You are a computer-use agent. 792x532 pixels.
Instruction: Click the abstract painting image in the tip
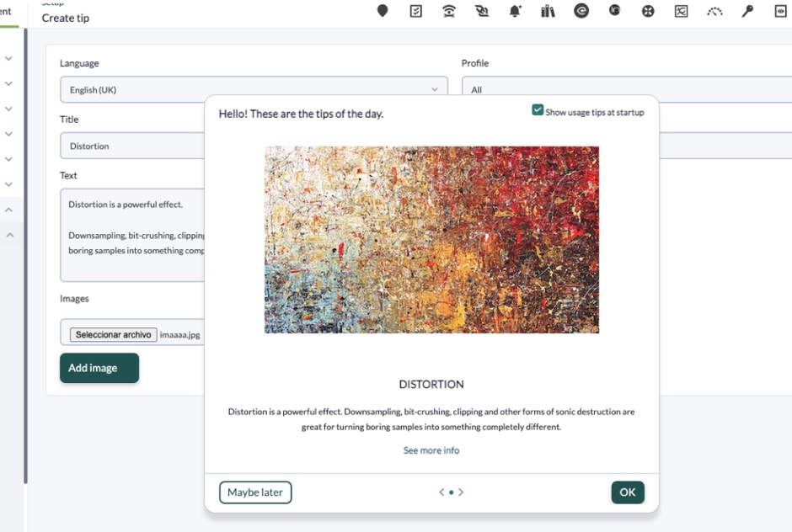pos(431,240)
